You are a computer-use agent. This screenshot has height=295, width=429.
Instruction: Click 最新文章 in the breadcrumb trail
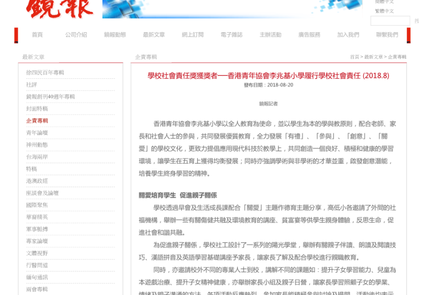coord(373,57)
